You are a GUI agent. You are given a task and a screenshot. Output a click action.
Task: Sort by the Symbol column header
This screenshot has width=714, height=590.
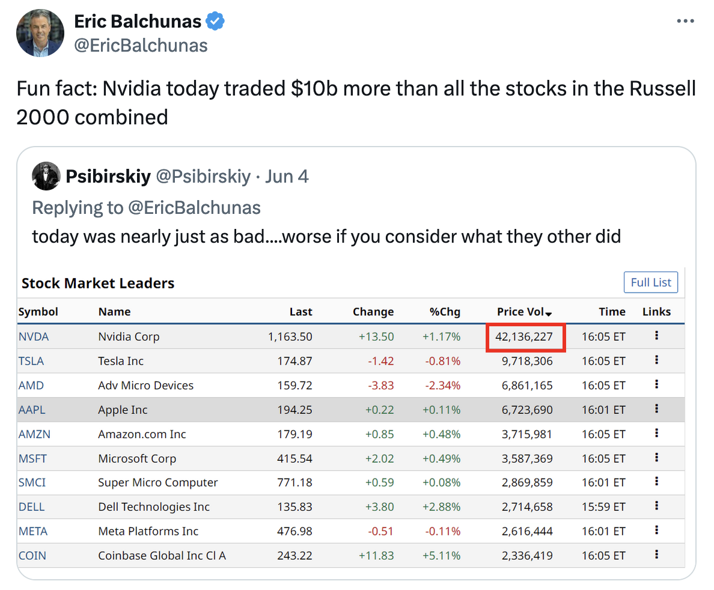pyautogui.click(x=38, y=312)
